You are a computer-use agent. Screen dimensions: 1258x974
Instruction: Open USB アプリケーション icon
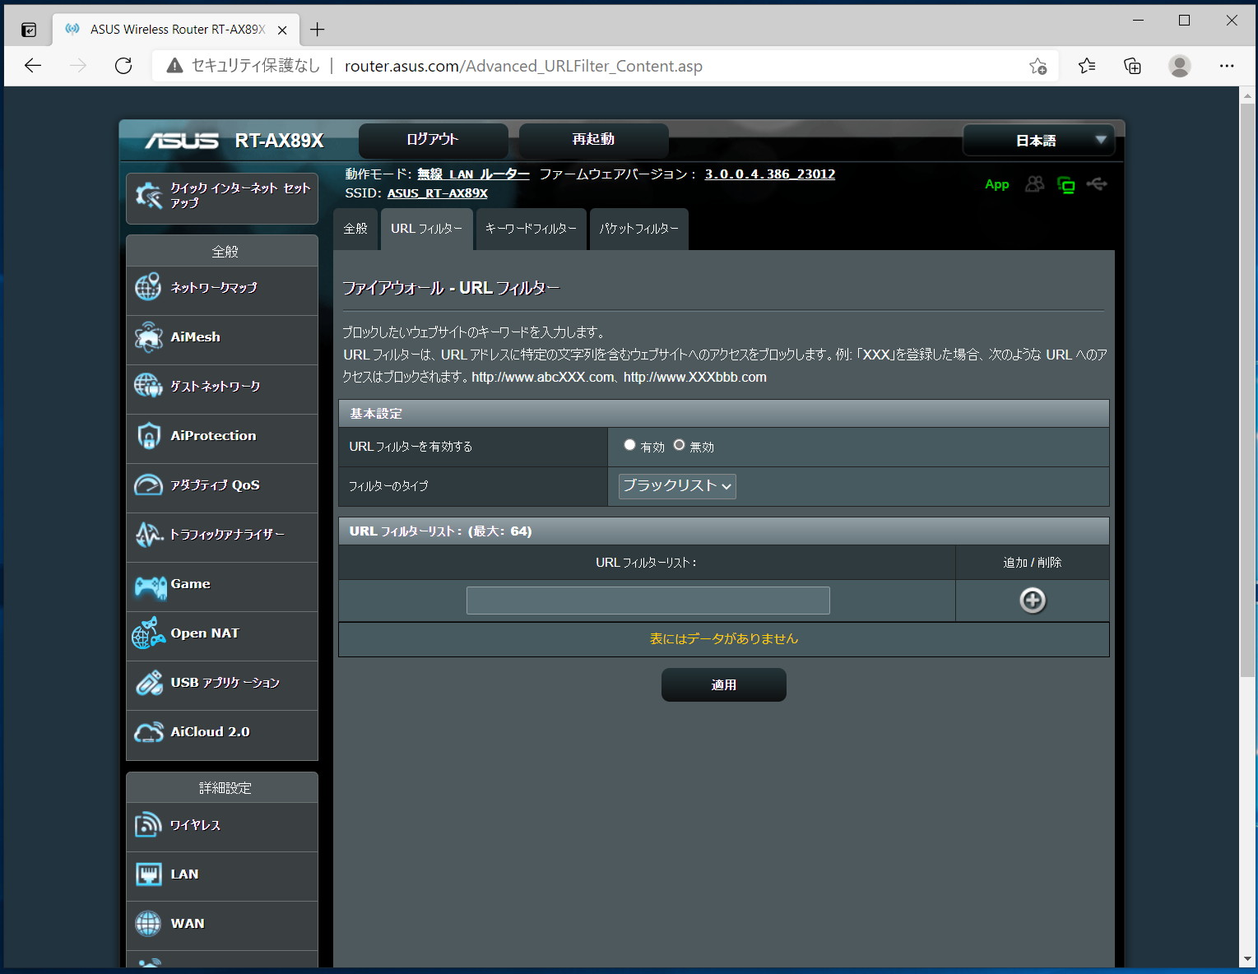point(149,682)
